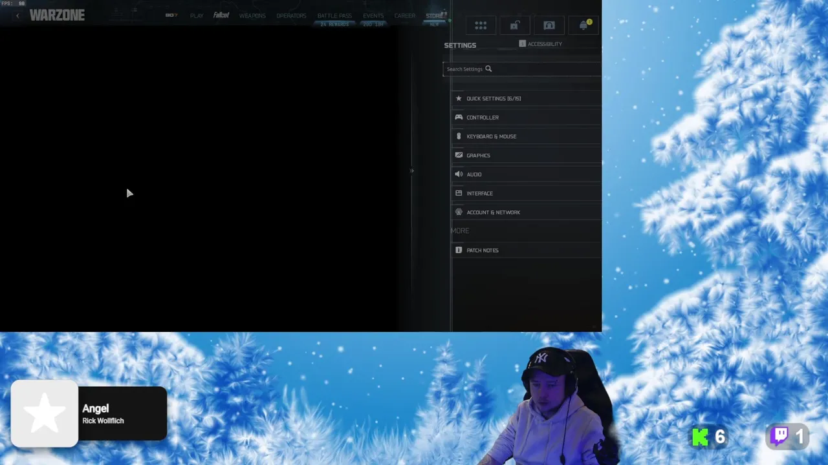This screenshot has height=465, width=828.
Task: Open GRAPHICS settings
Action: click(526, 155)
